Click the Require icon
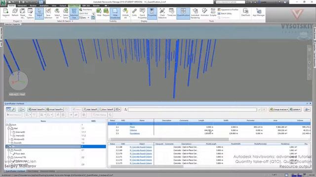316x177 pixels. pos(106,13)
